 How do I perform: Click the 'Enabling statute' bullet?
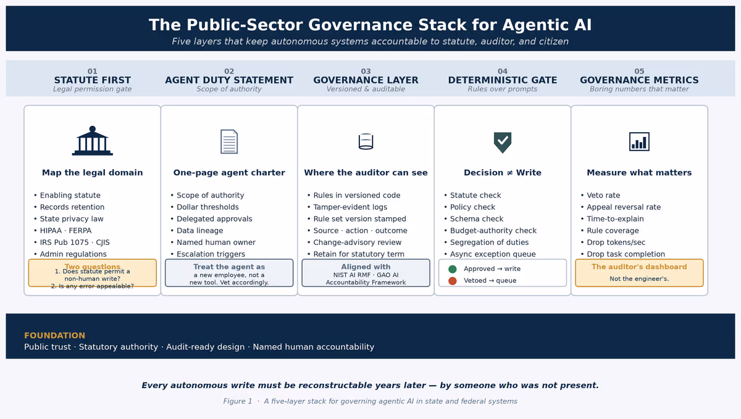click(67, 196)
